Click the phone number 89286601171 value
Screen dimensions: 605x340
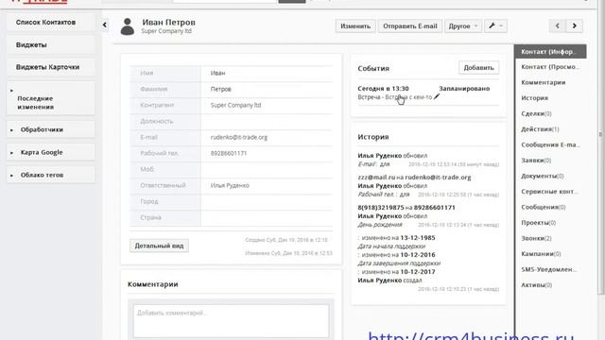point(229,153)
